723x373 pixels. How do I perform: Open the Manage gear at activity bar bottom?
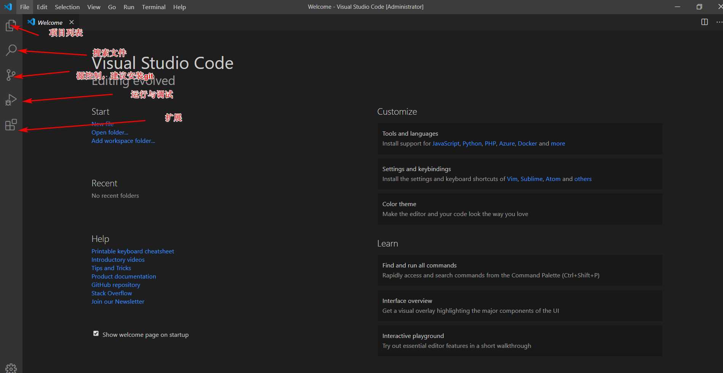click(x=11, y=368)
